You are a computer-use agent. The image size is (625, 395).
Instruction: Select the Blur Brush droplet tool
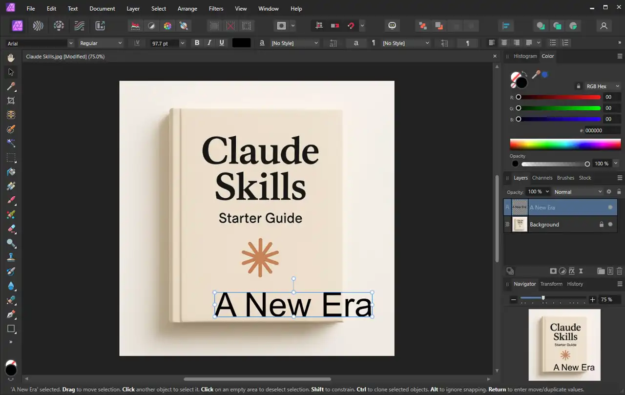click(11, 286)
